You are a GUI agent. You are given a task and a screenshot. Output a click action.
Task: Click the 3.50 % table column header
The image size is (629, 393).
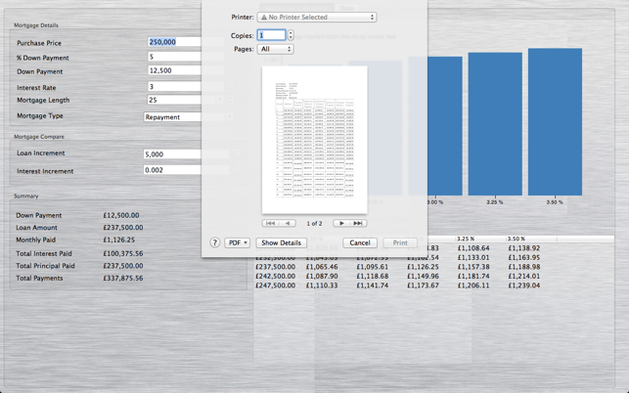pyautogui.click(x=531, y=239)
